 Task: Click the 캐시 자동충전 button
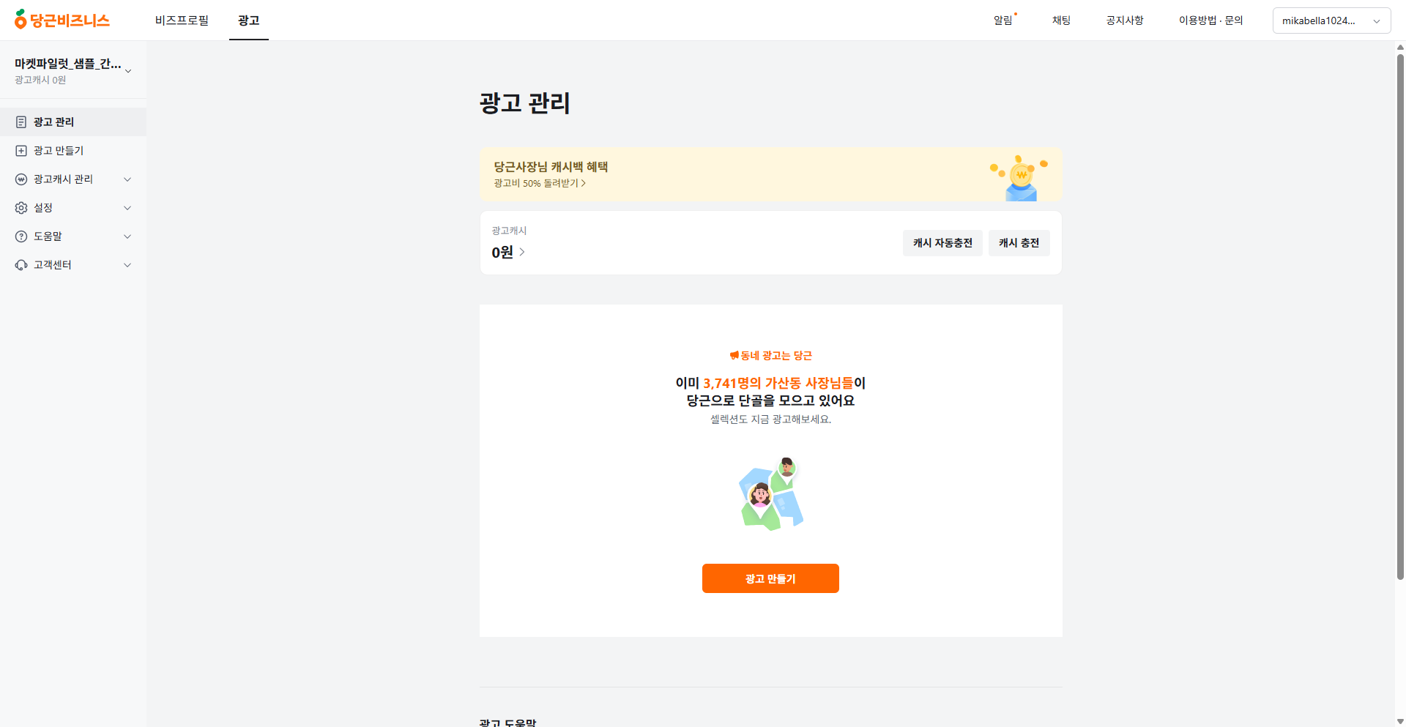coord(942,243)
